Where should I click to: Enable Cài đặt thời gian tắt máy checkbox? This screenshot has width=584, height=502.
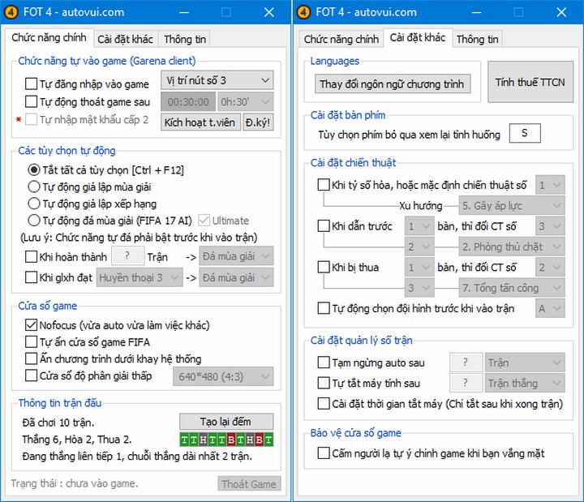(324, 404)
